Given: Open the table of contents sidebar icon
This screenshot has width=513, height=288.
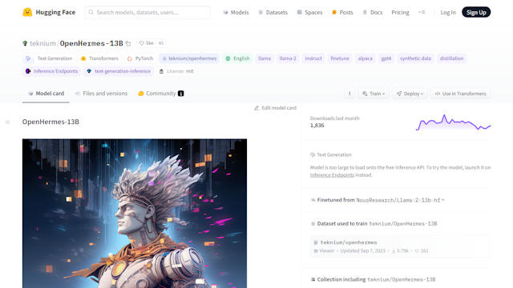Looking at the screenshot, I should coord(7,122).
